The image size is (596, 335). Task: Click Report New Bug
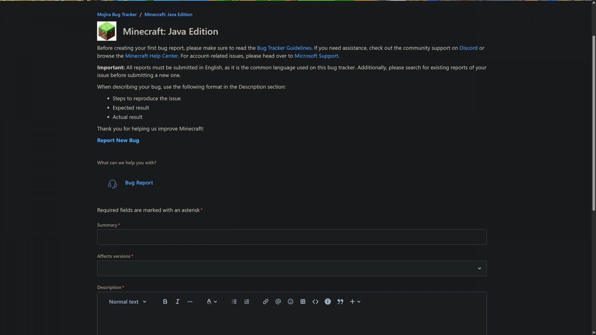[118, 140]
